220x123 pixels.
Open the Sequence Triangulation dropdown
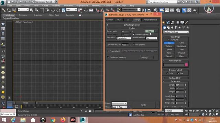124,38
